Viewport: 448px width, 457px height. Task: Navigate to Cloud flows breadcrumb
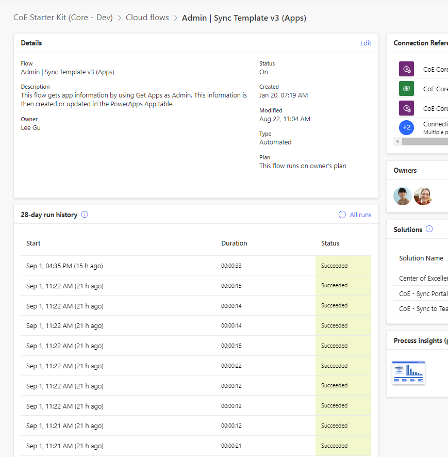coord(147,17)
